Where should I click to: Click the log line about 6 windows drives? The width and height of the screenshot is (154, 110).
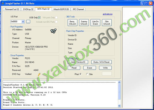coord(28,105)
